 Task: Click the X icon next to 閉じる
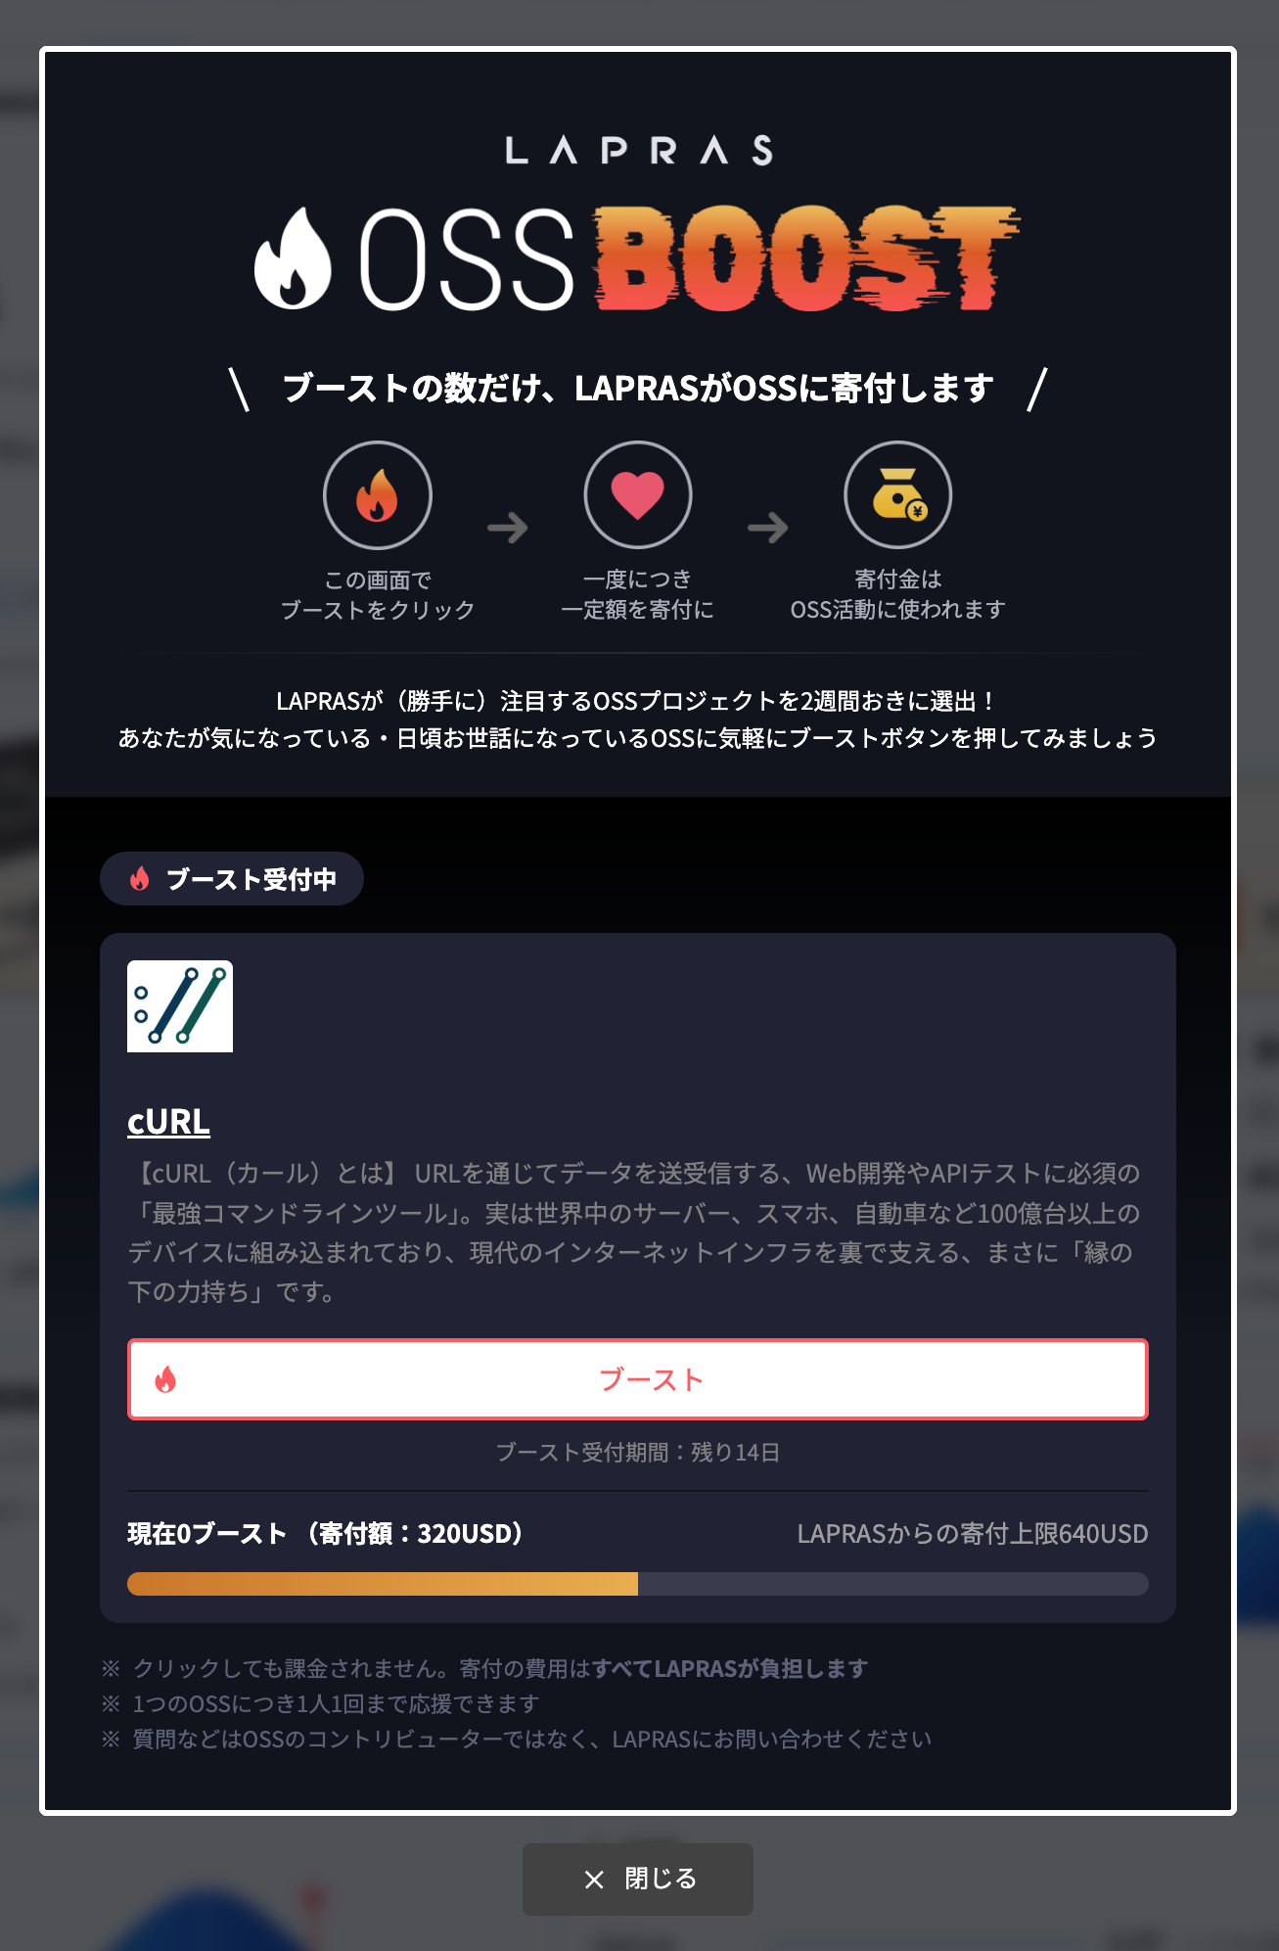coord(594,1880)
